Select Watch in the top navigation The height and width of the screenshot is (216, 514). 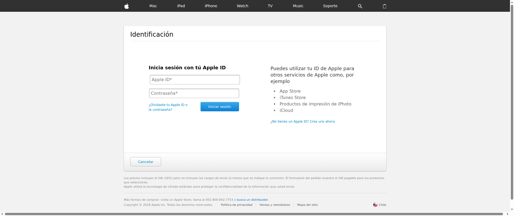[243, 6]
